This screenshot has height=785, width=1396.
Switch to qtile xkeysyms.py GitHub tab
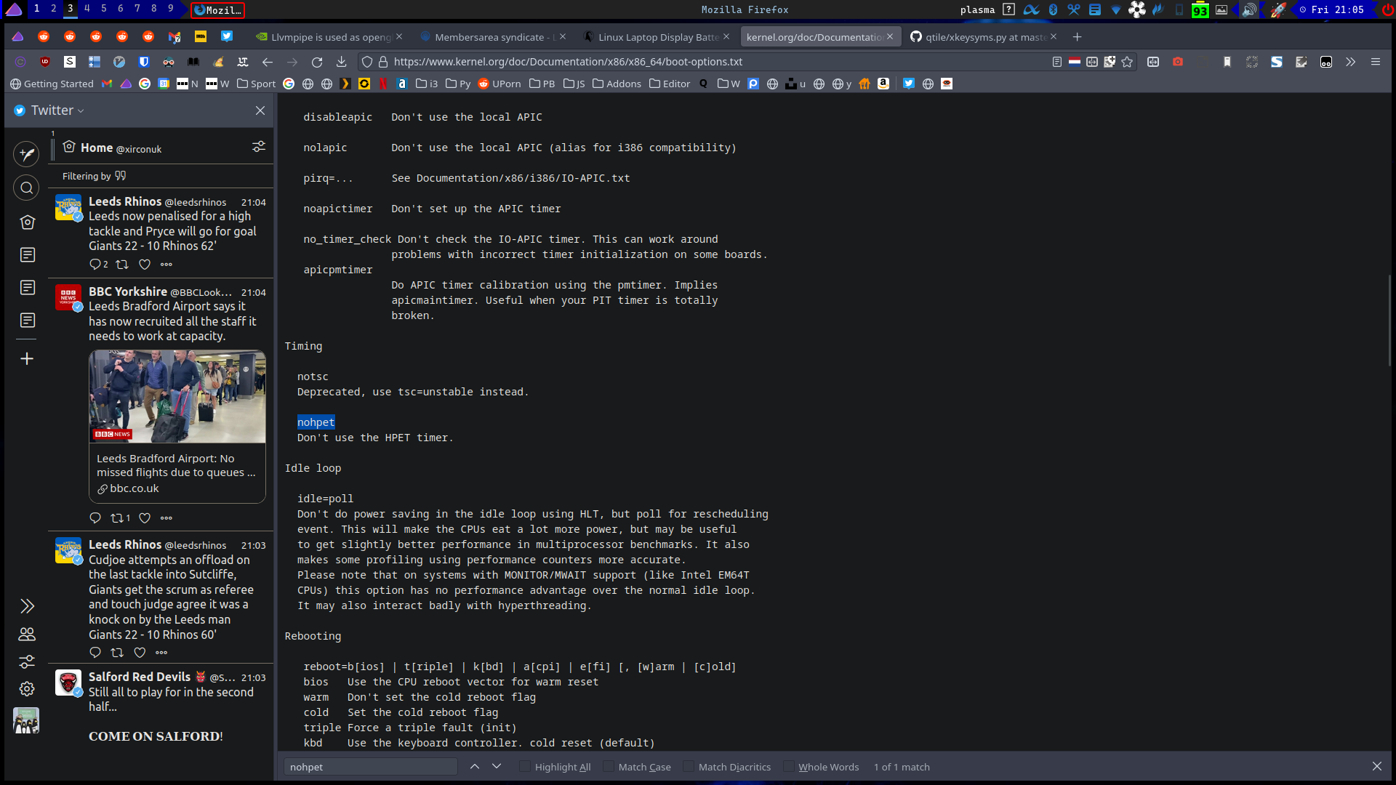(x=982, y=37)
